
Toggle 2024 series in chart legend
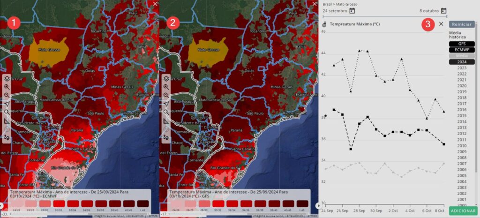tap(462, 62)
